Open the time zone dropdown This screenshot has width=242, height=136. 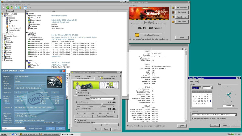coord(236,115)
